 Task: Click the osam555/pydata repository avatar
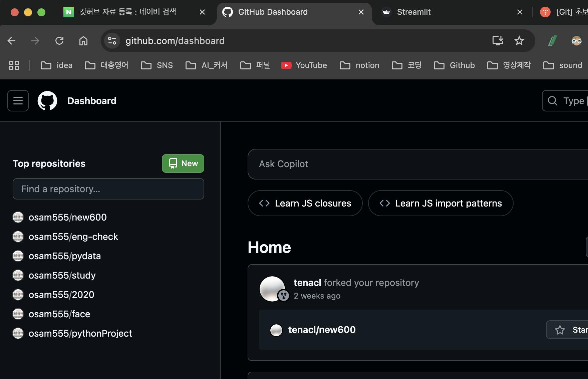tap(18, 256)
